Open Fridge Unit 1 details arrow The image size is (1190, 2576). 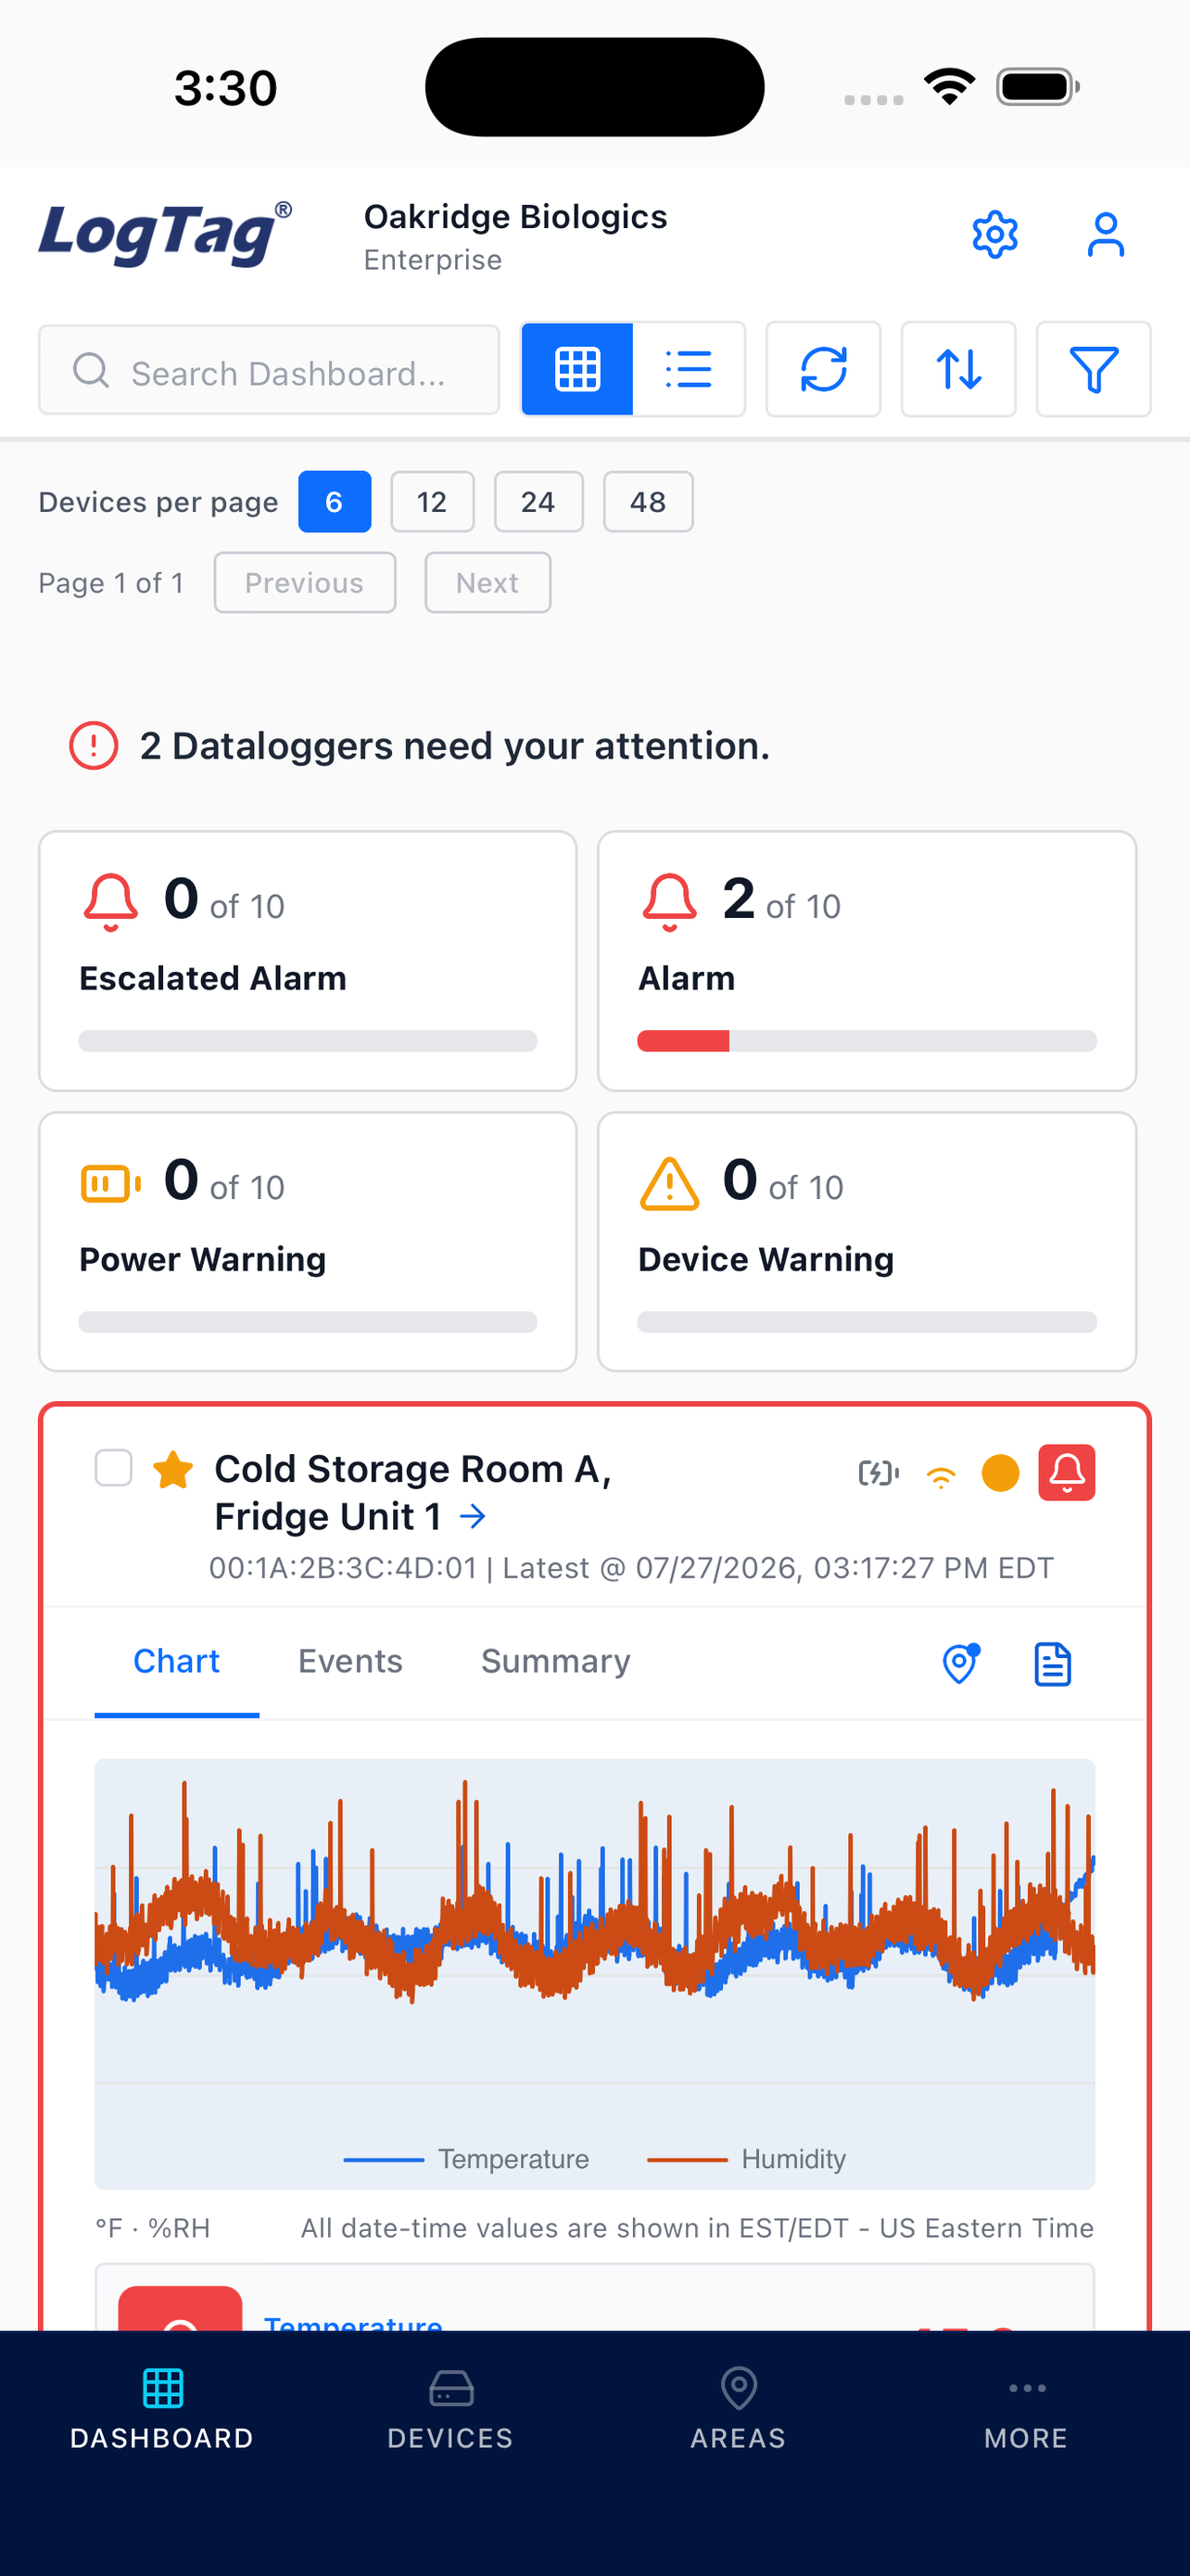pos(473,1517)
